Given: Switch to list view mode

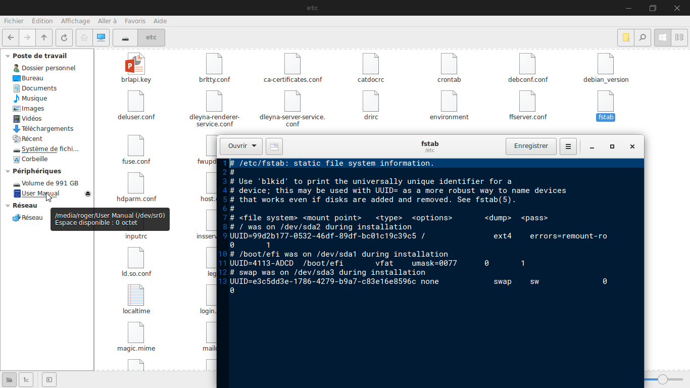Looking at the screenshot, I should 679,37.
